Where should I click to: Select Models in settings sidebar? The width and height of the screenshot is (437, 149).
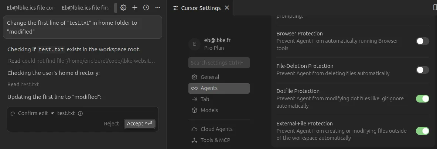209,110
